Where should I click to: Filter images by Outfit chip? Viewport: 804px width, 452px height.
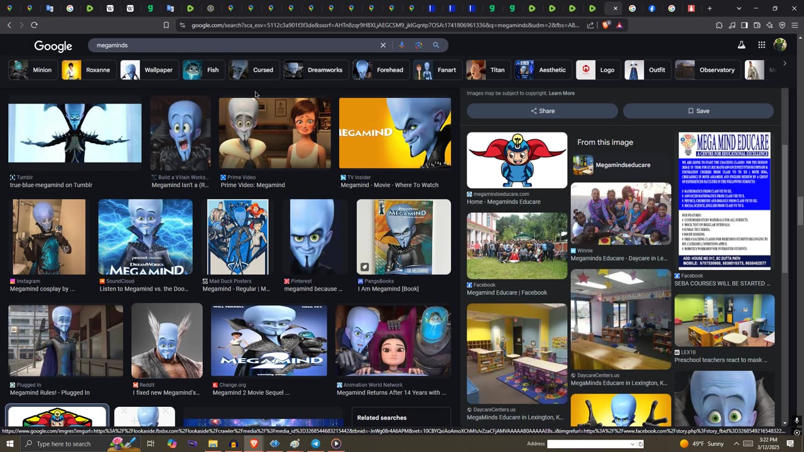point(647,70)
